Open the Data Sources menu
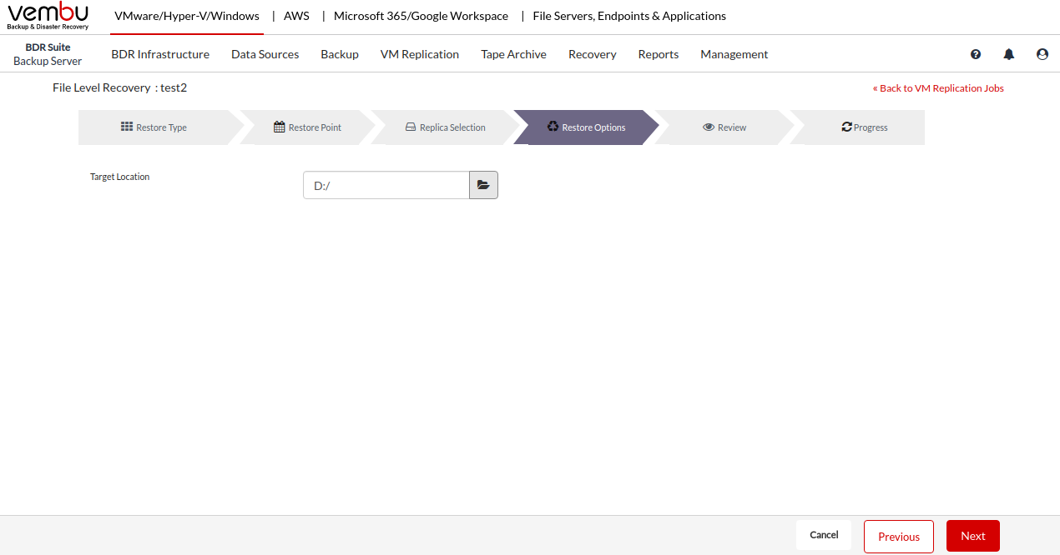 (265, 54)
